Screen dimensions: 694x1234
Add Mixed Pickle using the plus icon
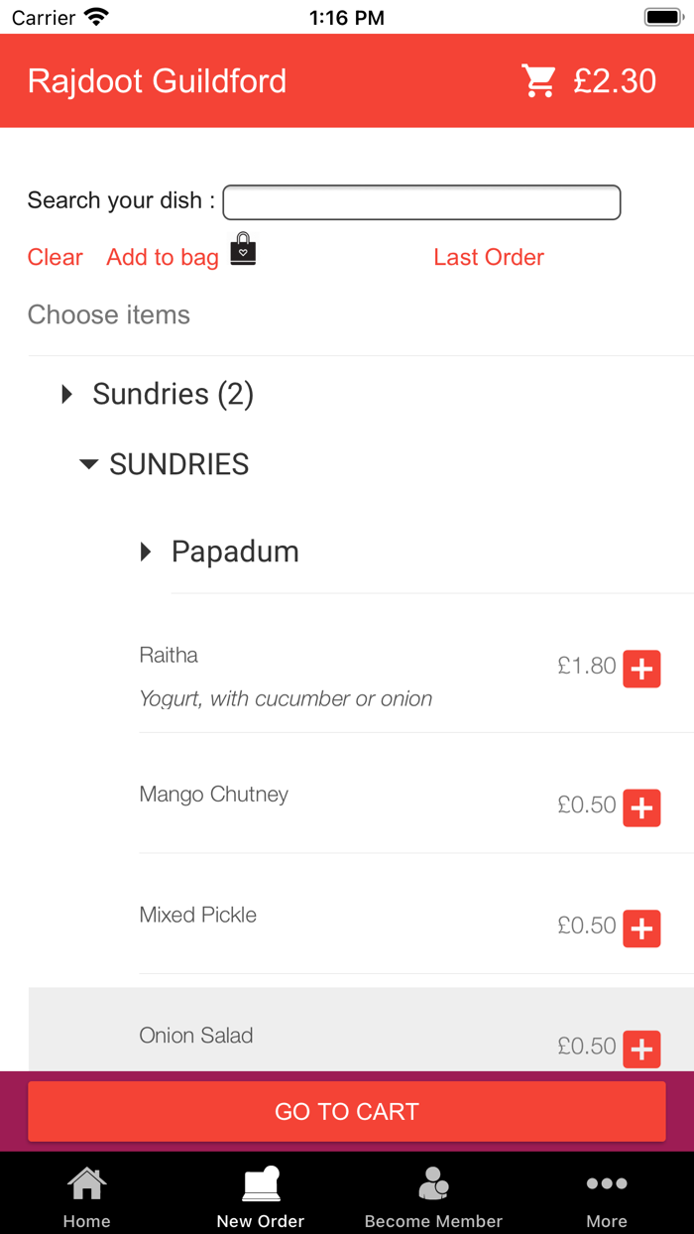[x=641, y=928]
